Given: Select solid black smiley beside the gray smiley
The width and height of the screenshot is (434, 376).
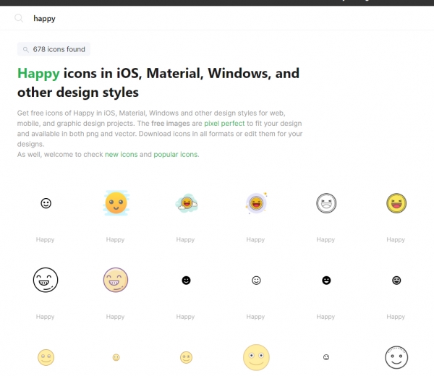Looking at the screenshot, I should [x=326, y=281].
